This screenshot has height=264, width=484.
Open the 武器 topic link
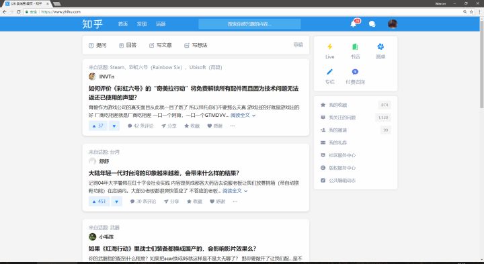pyautogui.click(x=114, y=228)
